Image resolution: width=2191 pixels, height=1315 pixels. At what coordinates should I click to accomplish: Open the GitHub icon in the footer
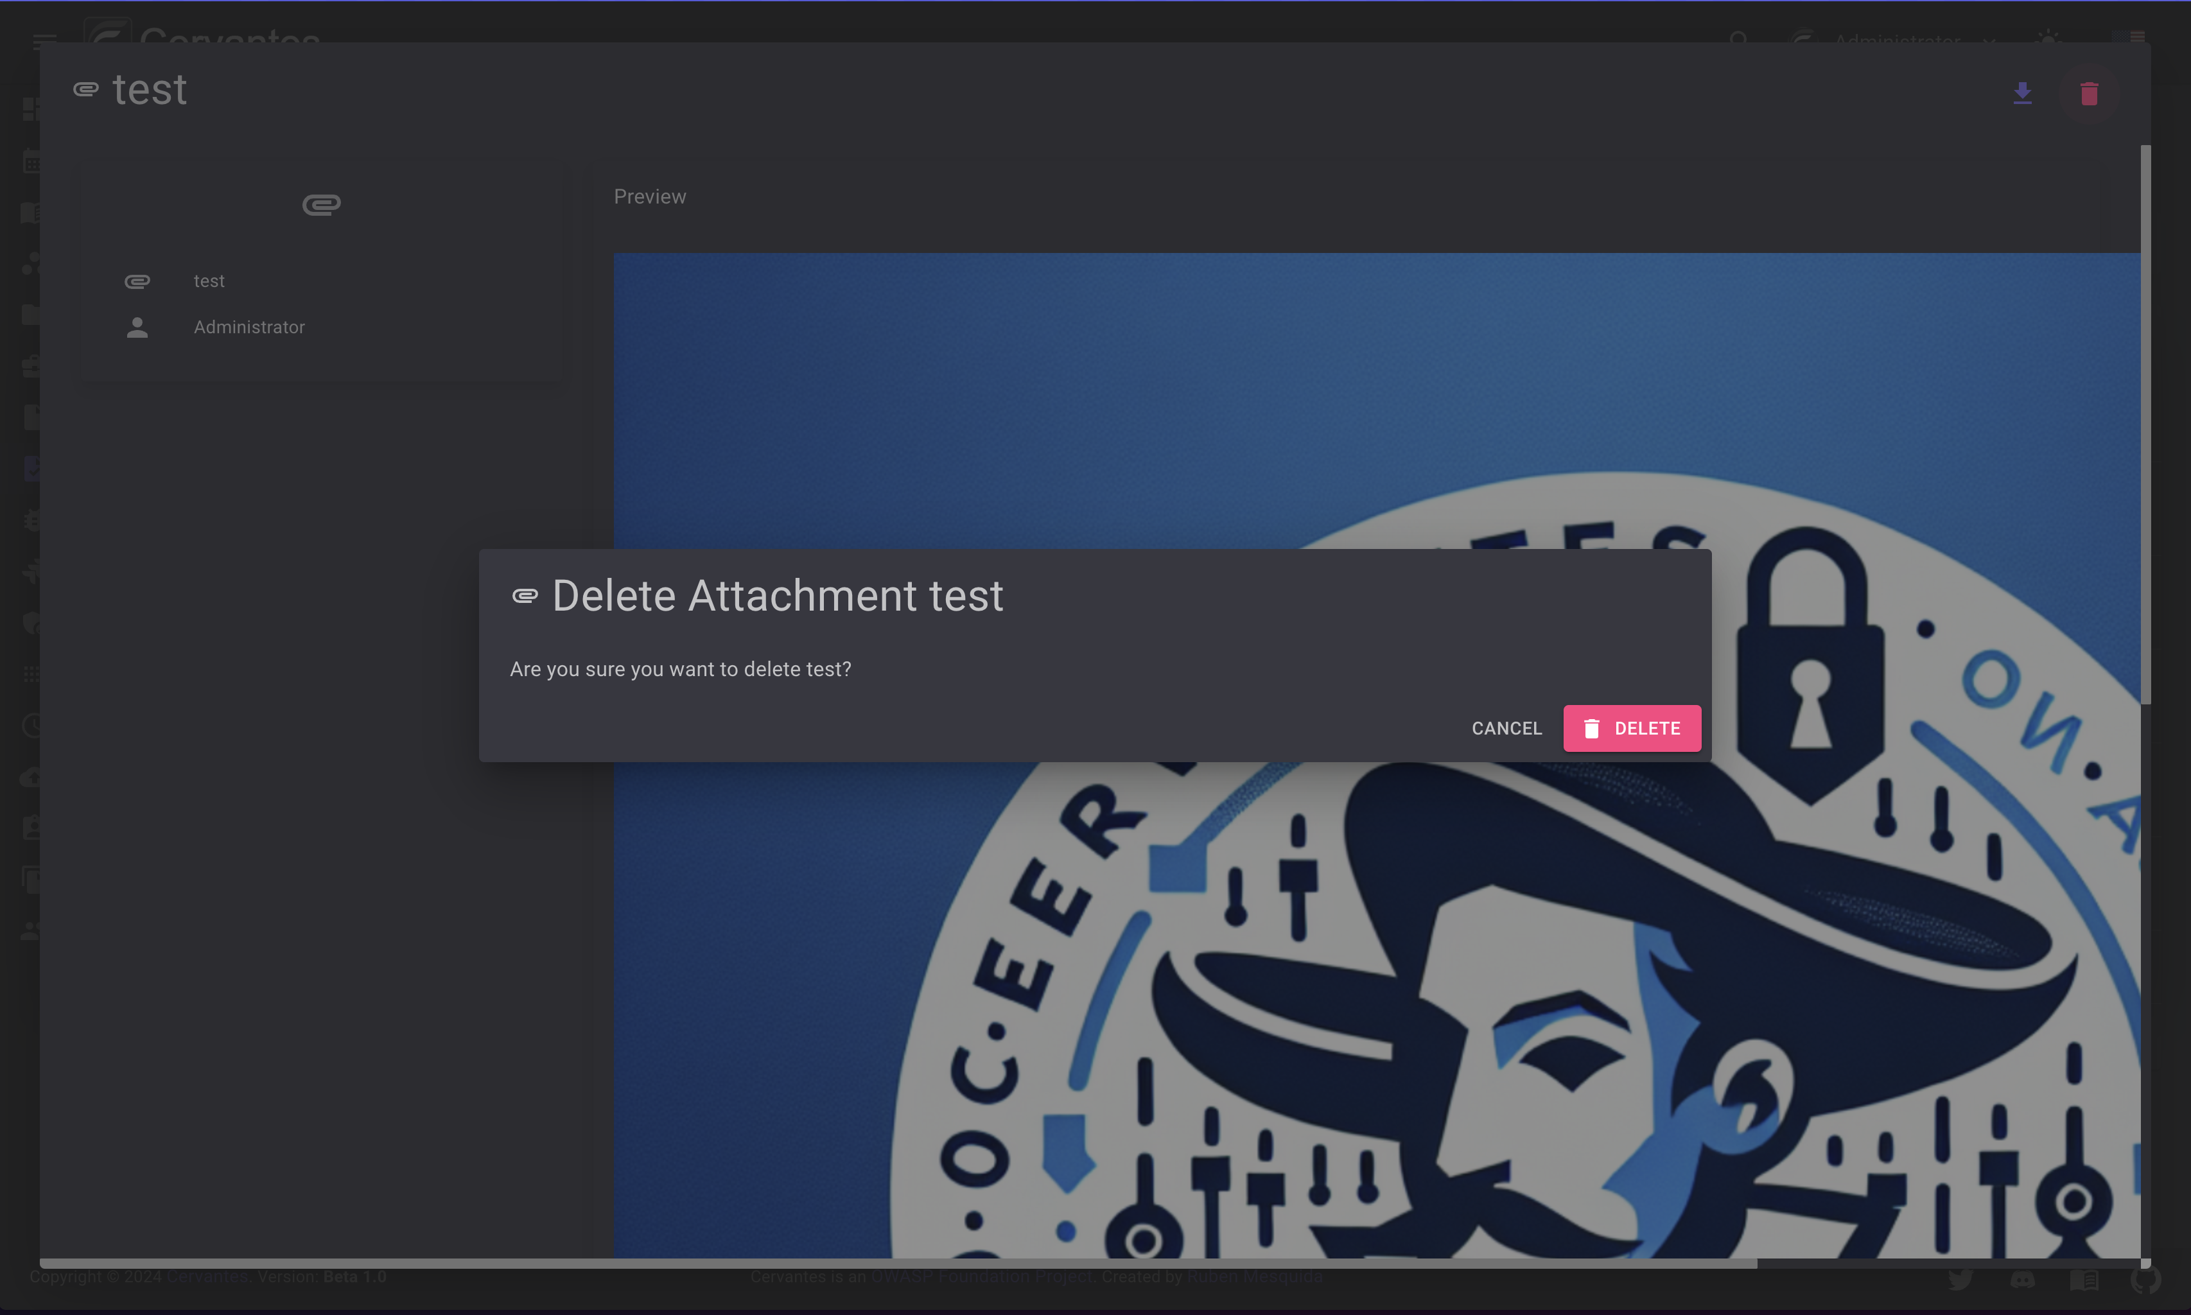[2145, 1278]
